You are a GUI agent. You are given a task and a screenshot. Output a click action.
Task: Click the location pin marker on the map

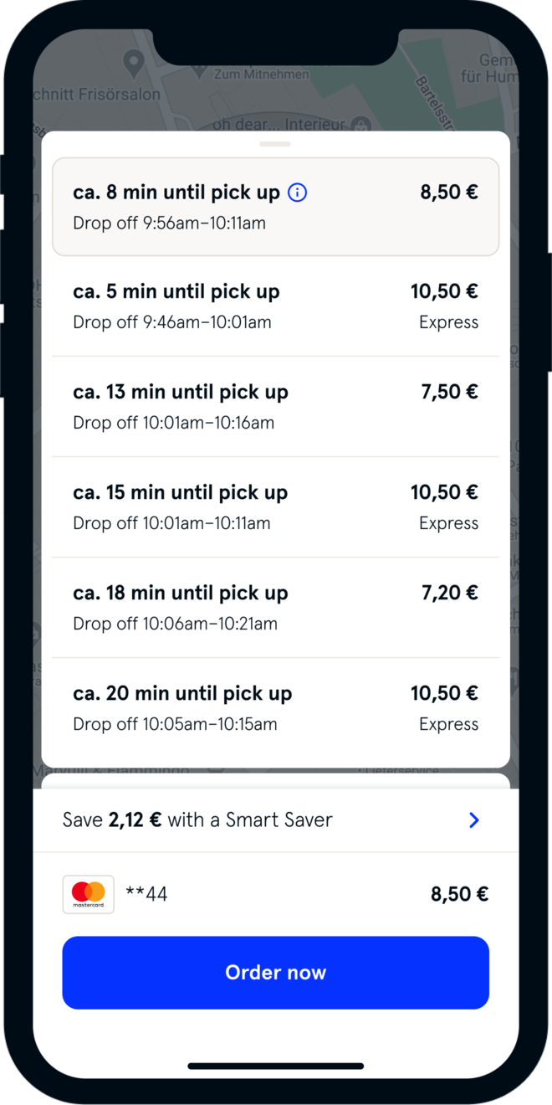click(134, 62)
